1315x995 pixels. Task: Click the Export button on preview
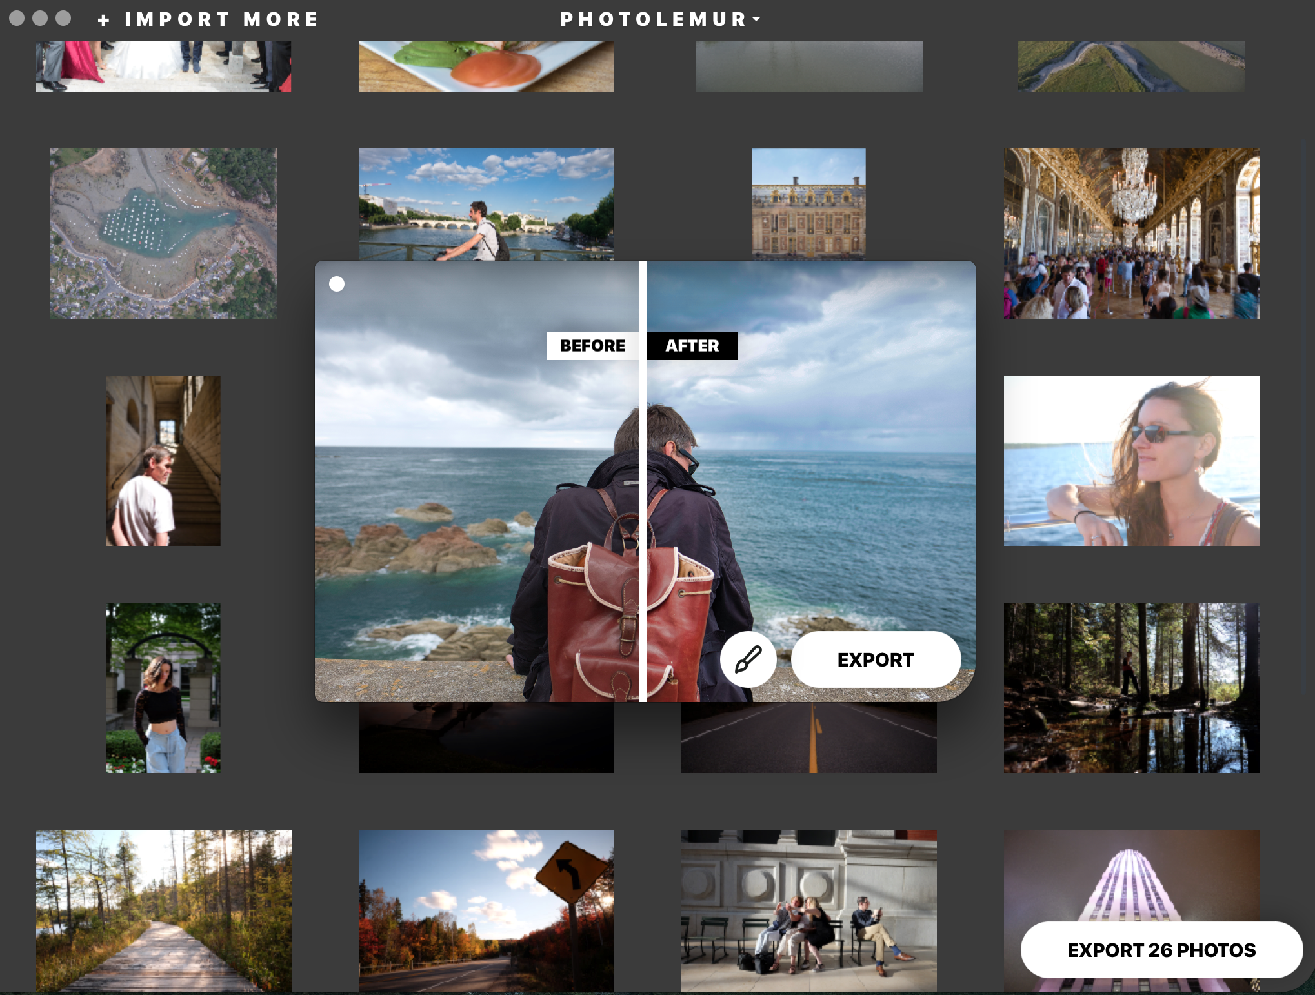click(876, 659)
